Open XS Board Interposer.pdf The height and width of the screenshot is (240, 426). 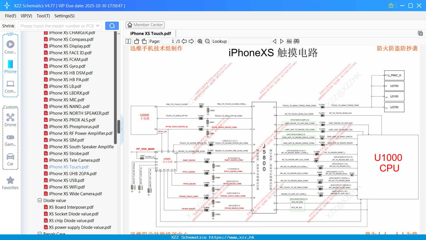pos(71,207)
